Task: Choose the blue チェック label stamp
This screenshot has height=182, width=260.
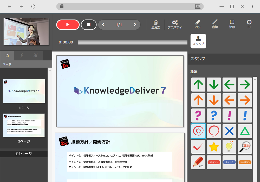Action: coord(229,162)
